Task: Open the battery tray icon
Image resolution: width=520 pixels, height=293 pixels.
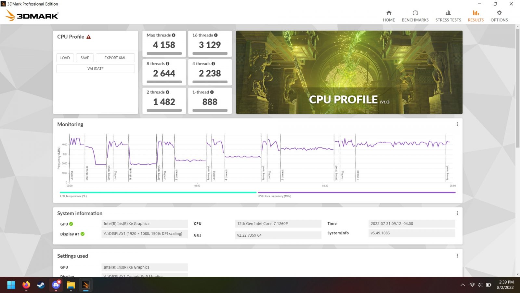Action: pos(488,285)
